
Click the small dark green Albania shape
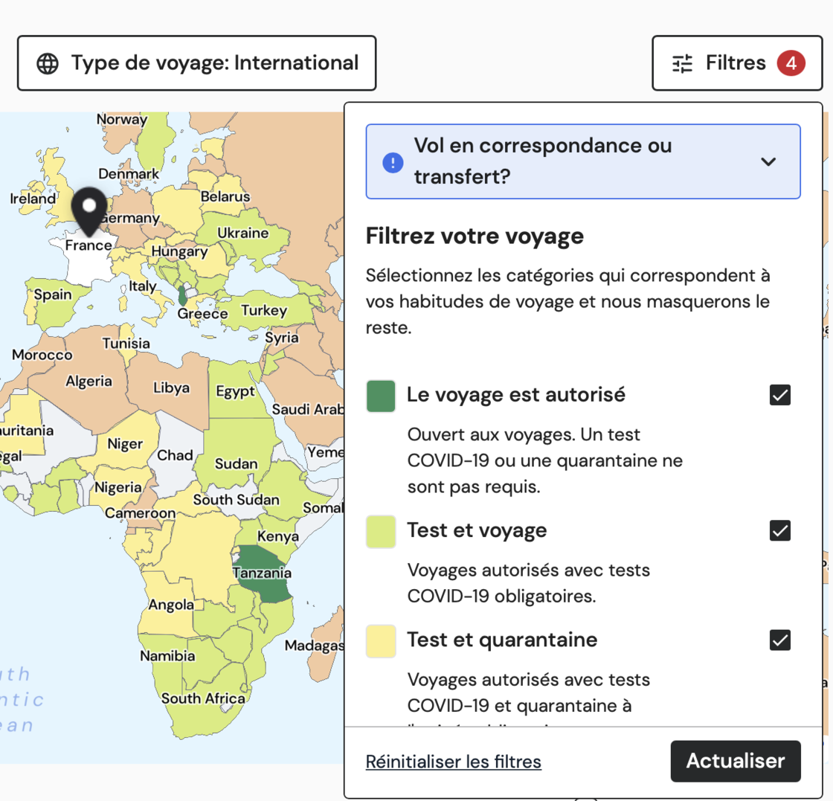[x=182, y=295]
